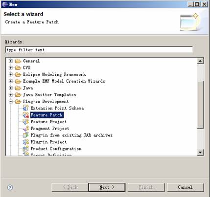Click the Eclipse icon in the title bar
The height and width of the screenshot is (197, 210).
pyautogui.click(x=5, y=4)
